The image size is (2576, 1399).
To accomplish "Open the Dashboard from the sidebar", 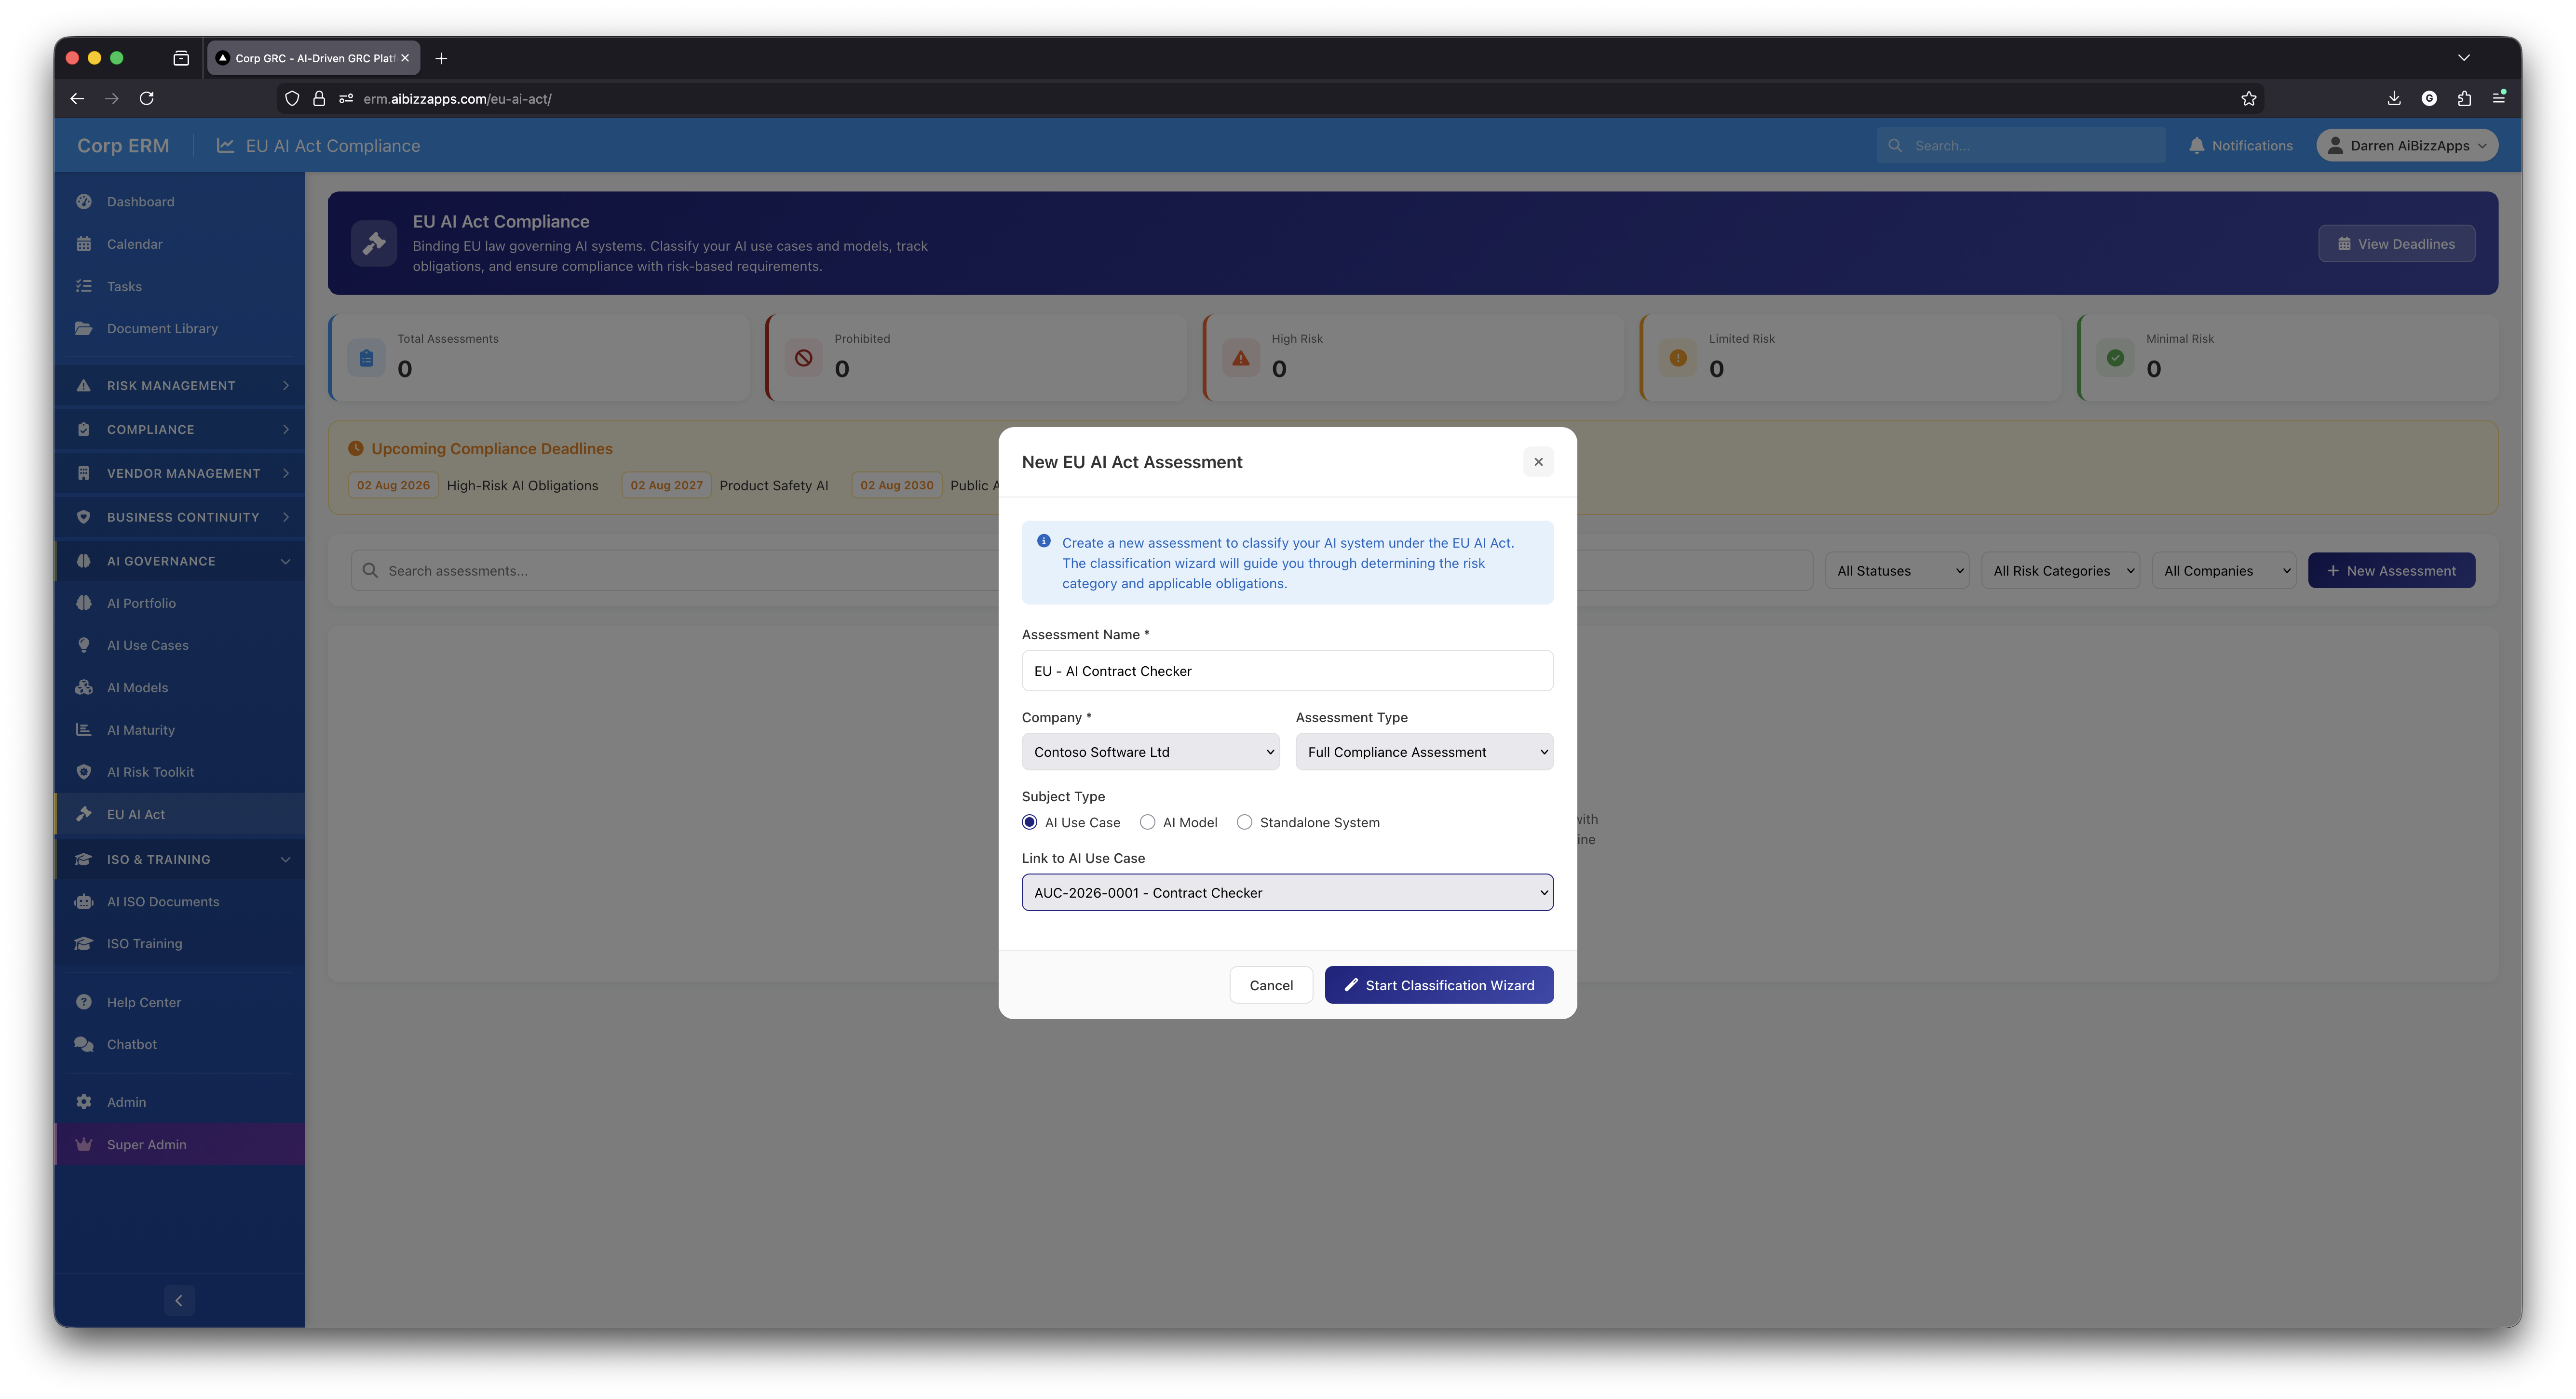I will tap(140, 201).
